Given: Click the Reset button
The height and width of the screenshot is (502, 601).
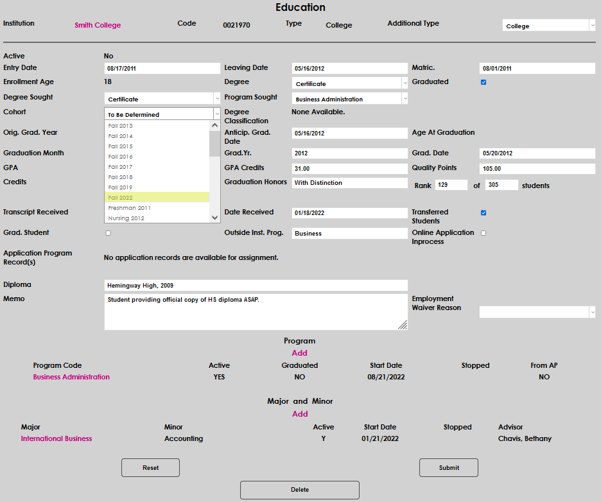Looking at the screenshot, I should [x=150, y=468].
